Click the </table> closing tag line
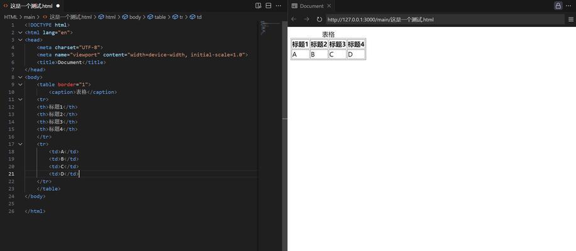Viewport: 576px width, 251px height. pos(49,189)
